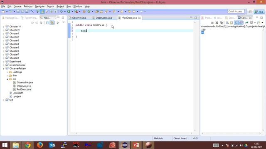Screen dimensions: 266x149
Task: Maximize the editor area
Action: [196, 17]
